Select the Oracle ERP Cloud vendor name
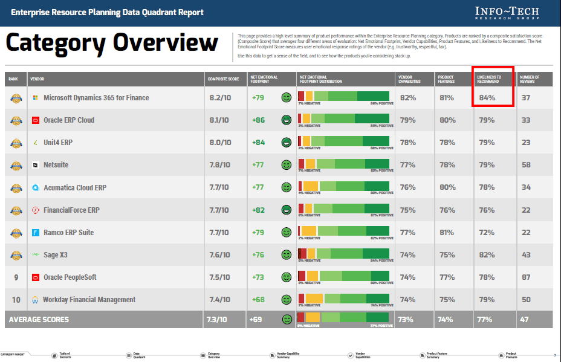This screenshot has height=362, width=561. [69, 120]
